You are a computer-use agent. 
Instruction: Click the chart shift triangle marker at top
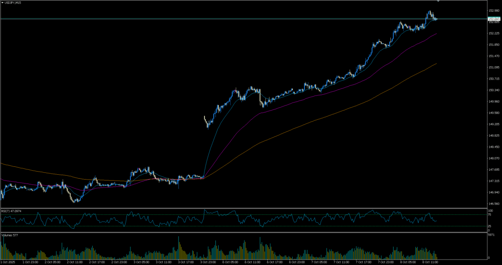point(438,1)
